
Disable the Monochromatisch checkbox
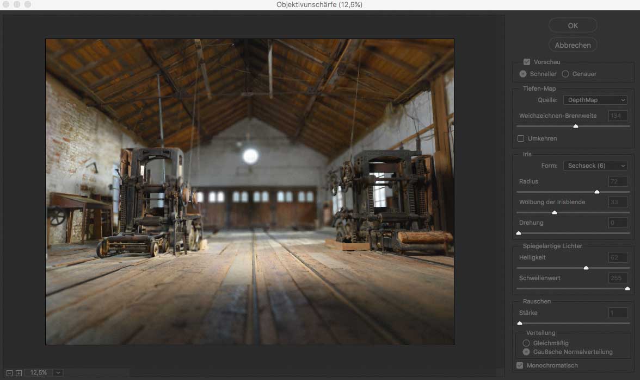(520, 365)
